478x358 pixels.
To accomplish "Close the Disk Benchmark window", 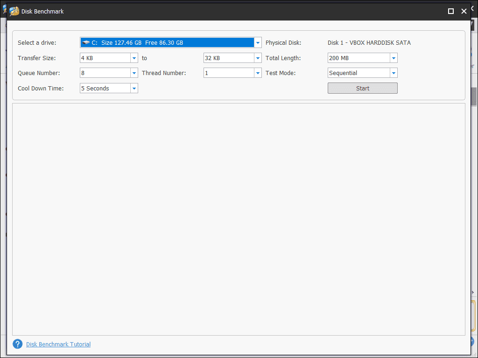I will tap(464, 11).
